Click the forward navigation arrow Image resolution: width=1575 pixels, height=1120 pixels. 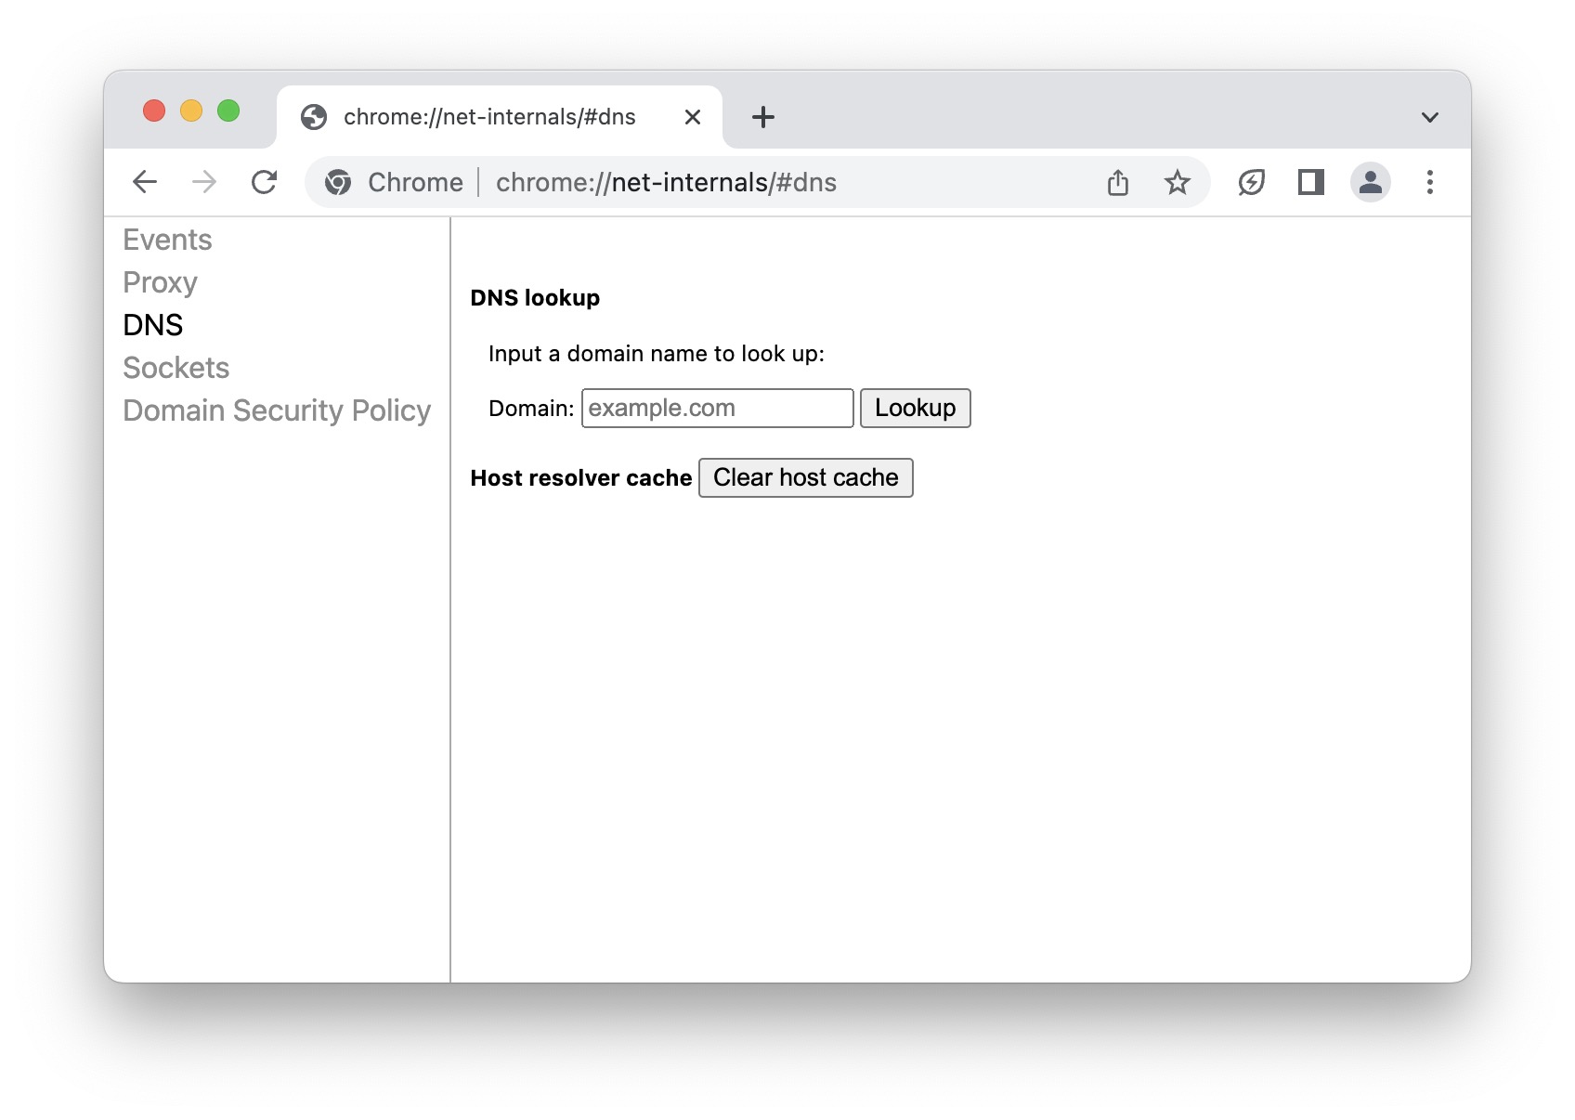[x=204, y=182]
